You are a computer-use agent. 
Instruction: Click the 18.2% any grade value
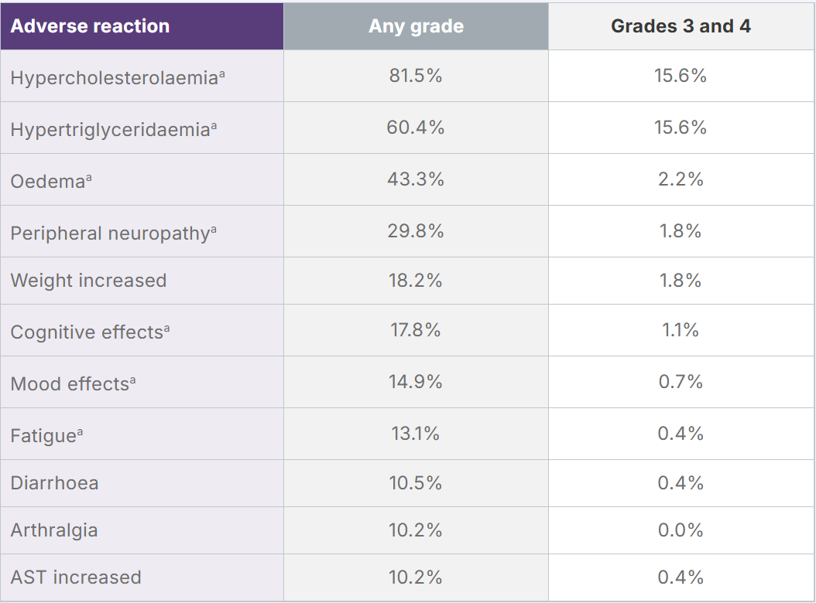(416, 280)
